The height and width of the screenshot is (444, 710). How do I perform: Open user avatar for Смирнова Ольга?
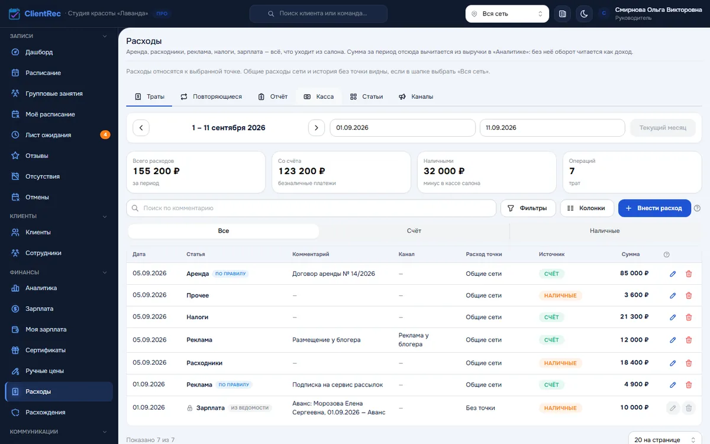(x=603, y=14)
